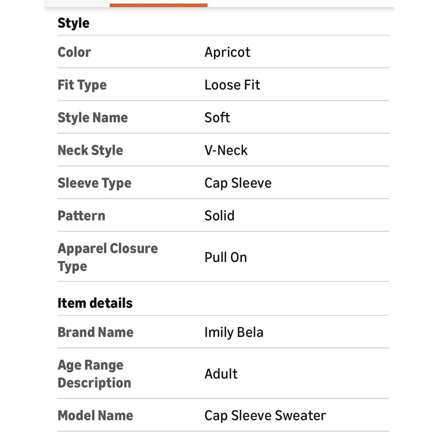Select the Cap Sleeve value

(238, 184)
